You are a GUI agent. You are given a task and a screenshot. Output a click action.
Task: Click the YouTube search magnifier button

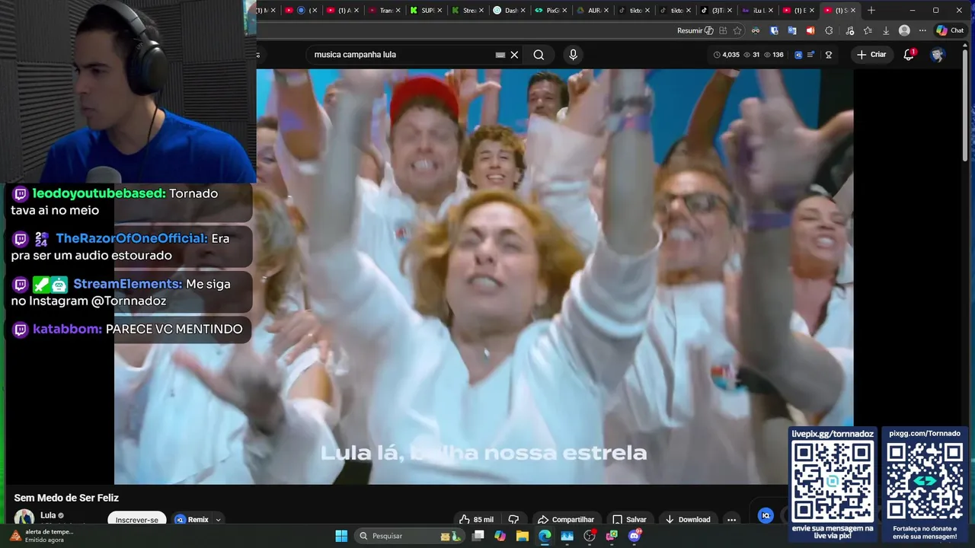coord(539,55)
